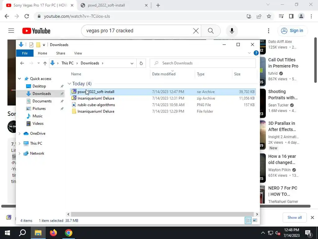This screenshot has width=318, height=239.
Task: Select the Insaniquarium! Deluxe zip archive
Action: tap(163, 98)
